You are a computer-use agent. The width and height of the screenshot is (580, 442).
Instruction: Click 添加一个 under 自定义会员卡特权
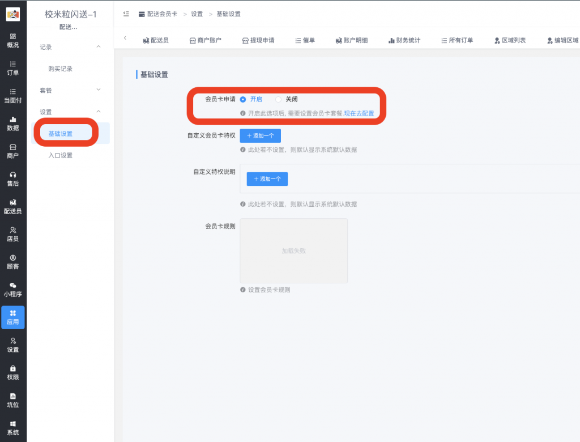(260, 135)
